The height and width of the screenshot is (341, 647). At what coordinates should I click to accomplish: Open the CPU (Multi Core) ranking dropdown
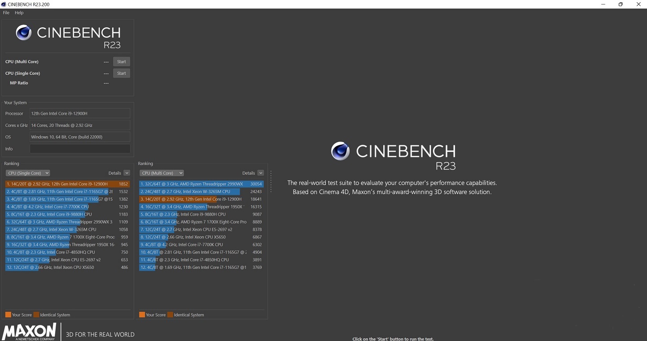162,173
